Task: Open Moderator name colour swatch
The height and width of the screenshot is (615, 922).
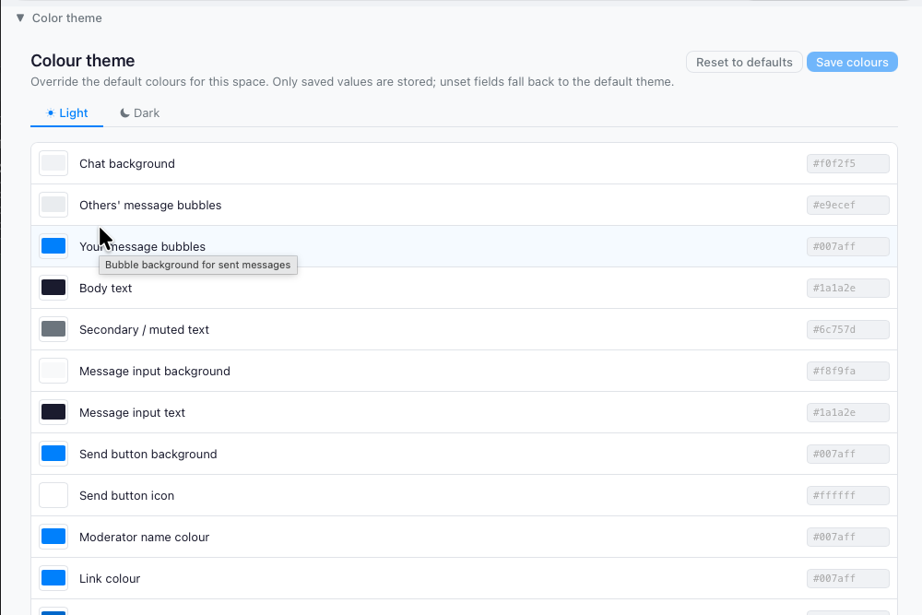Action: coord(53,537)
